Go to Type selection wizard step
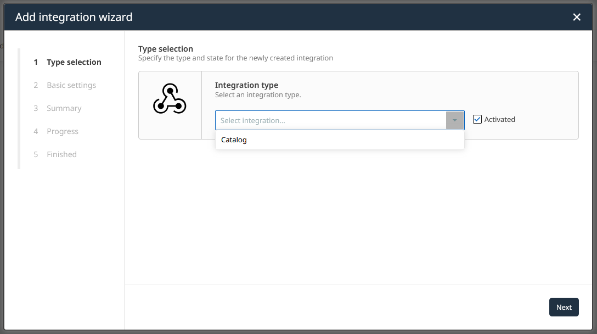 [x=74, y=62]
